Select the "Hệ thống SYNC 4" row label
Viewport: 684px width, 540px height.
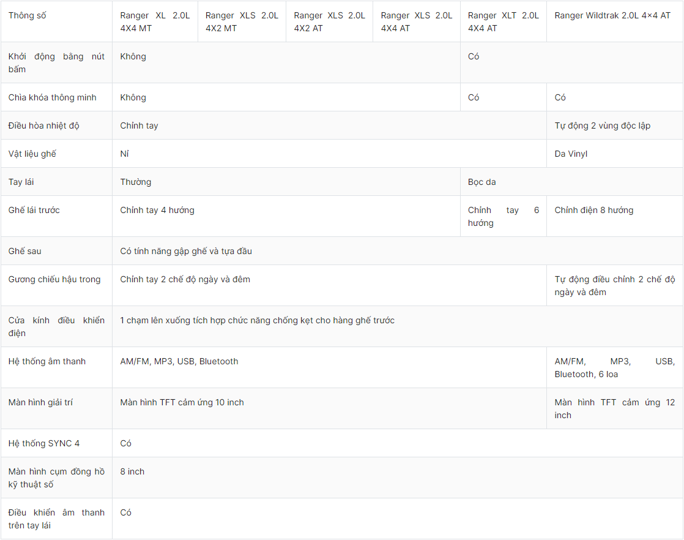click(44, 443)
